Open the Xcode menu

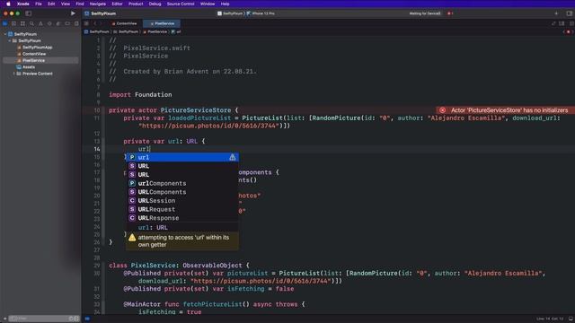click(x=23, y=4)
